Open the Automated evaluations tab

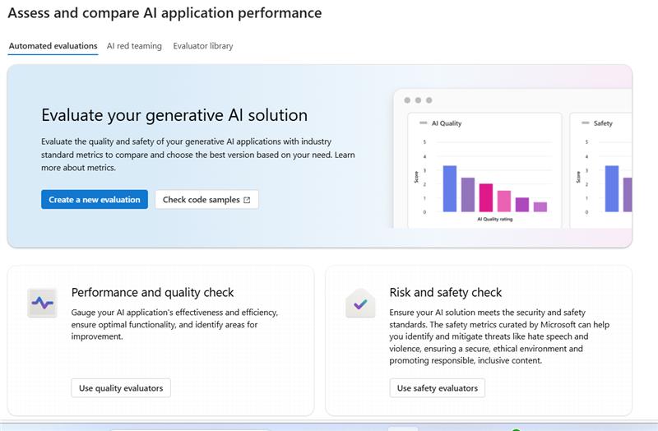coord(53,46)
